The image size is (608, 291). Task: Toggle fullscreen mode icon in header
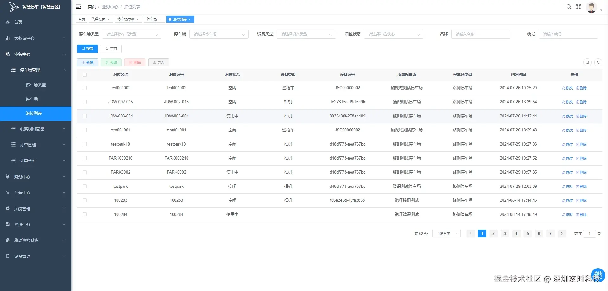[x=579, y=7]
